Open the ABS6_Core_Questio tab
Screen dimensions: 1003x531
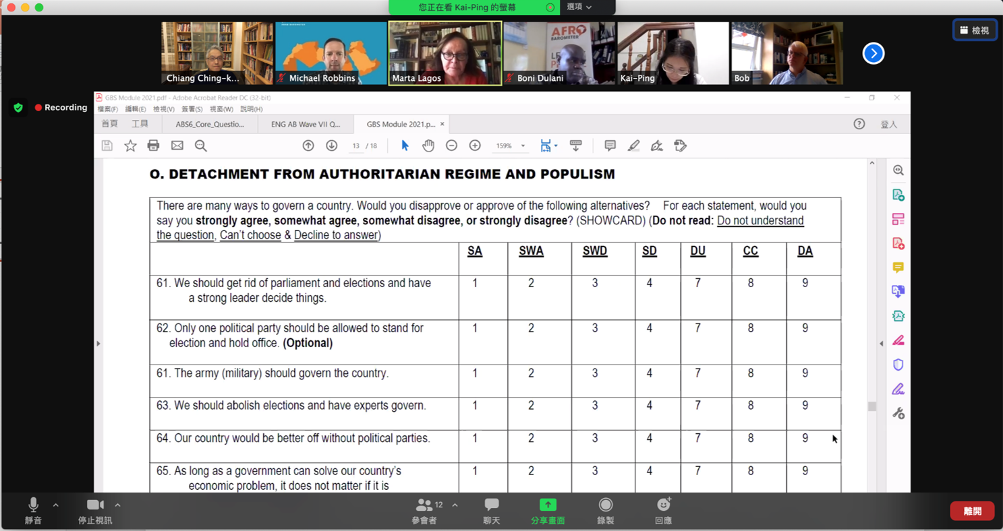point(210,124)
